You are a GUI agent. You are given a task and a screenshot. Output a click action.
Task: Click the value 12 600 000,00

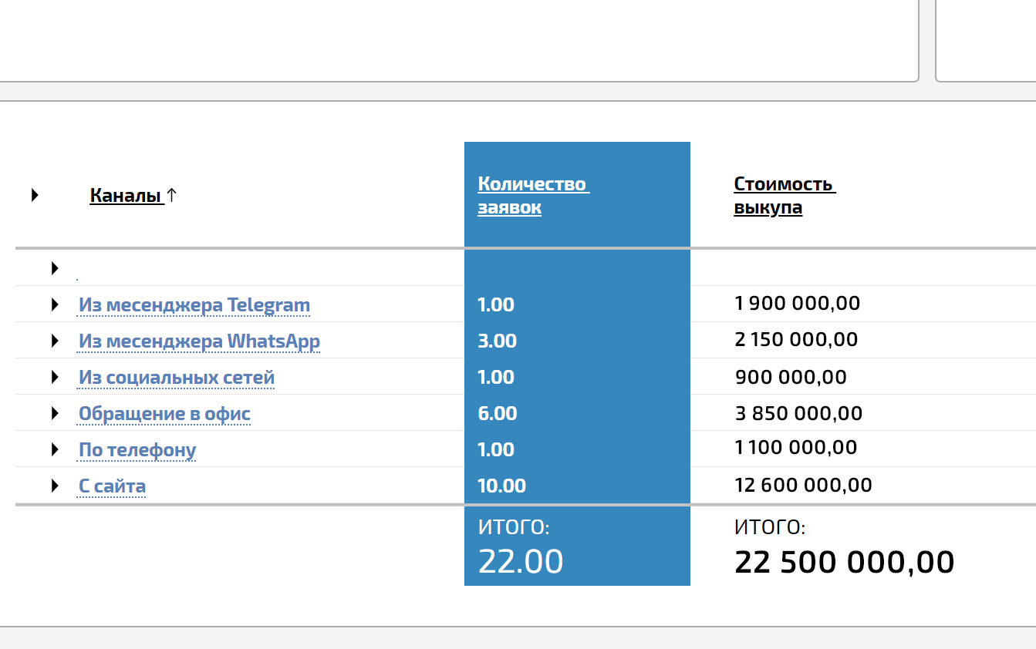coord(804,486)
